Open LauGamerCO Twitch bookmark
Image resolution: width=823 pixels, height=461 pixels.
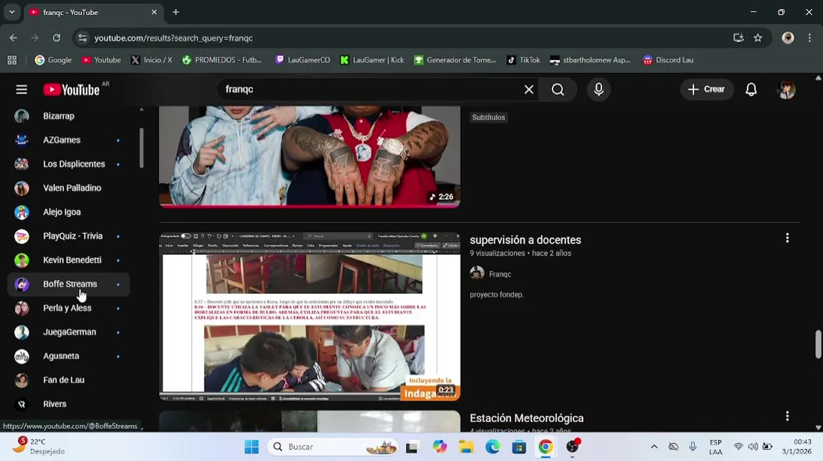[x=303, y=60]
